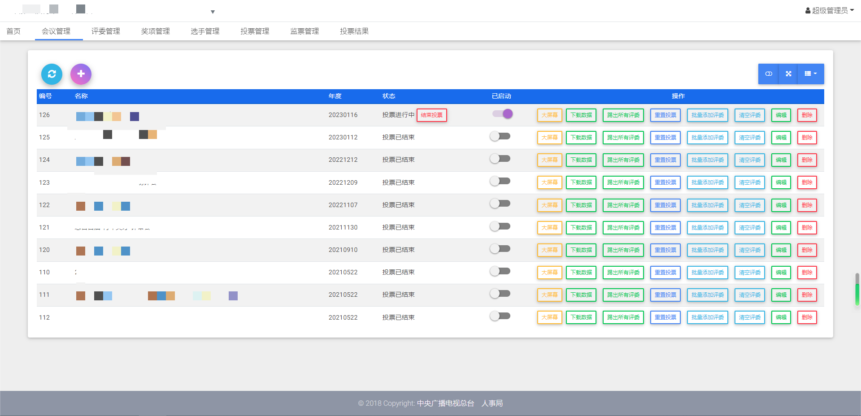The image size is (861, 416).
Task: Enable the 已启动 switch for row 111
Action: click(x=500, y=294)
